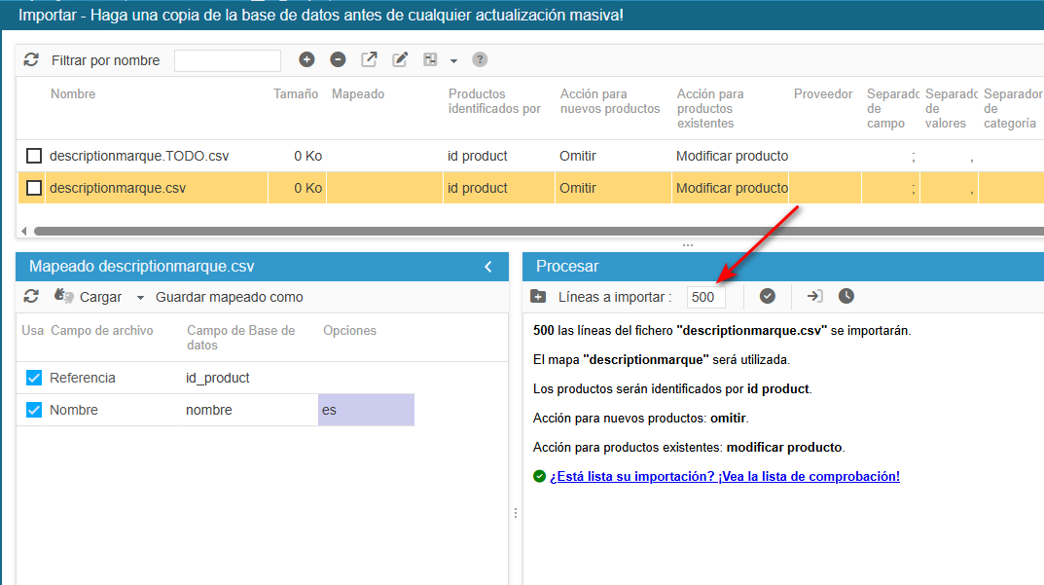The height and width of the screenshot is (585, 1044).
Task: Collapse the Mapeado panel with chevron
Action: [x=488, y=267]
